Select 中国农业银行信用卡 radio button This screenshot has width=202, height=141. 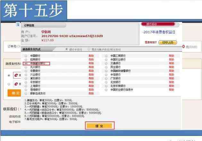pos(106,90)
